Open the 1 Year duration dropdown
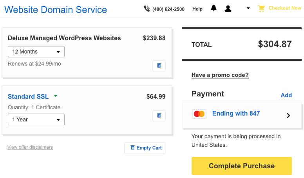Viewport: 304px width, 178px height. coord(36,119)
